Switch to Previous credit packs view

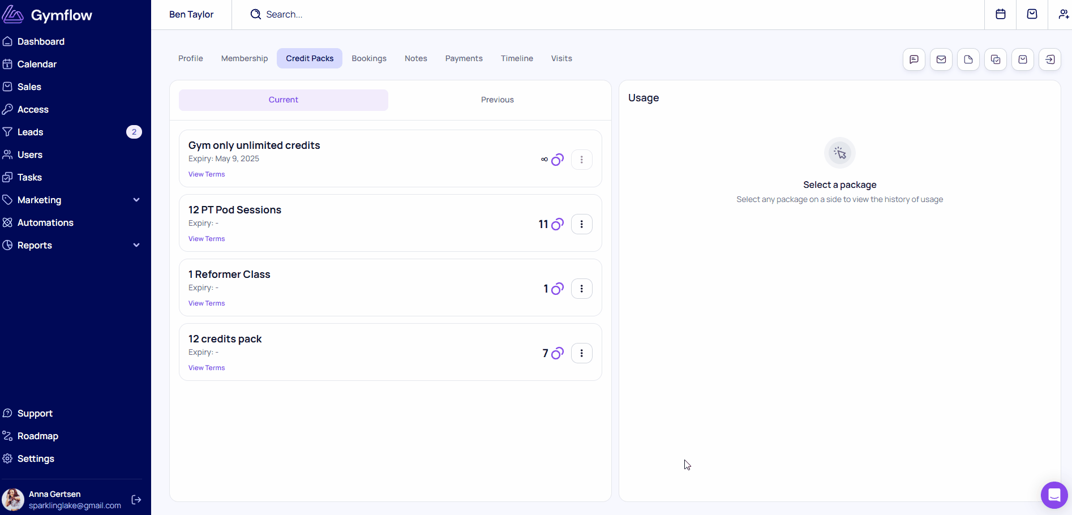[x=497, y=100]
